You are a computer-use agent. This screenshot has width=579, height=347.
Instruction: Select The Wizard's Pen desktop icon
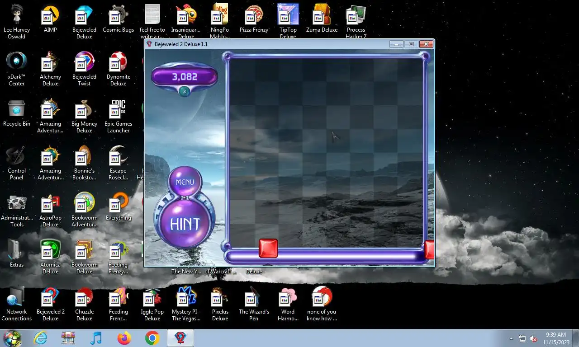point(254,303)
